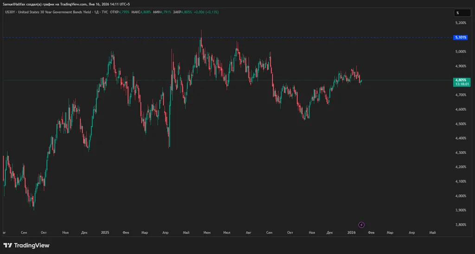Click the 2026 label on time axis
The width and height of the screenshot is (475, 254).
coord(352,232)
